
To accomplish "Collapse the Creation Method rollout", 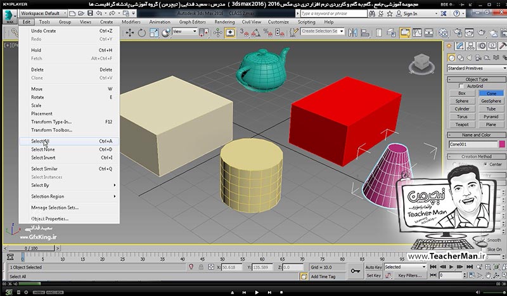I will pos(477,157).
